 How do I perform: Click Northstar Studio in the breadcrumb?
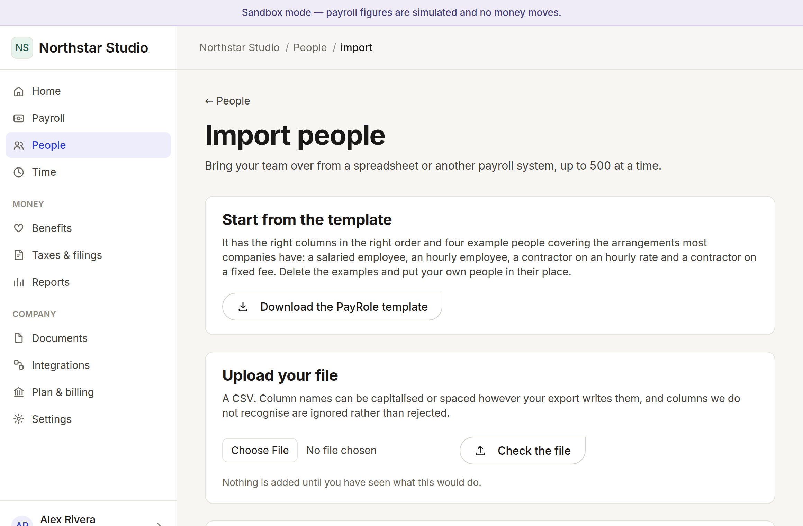[240, 48]
